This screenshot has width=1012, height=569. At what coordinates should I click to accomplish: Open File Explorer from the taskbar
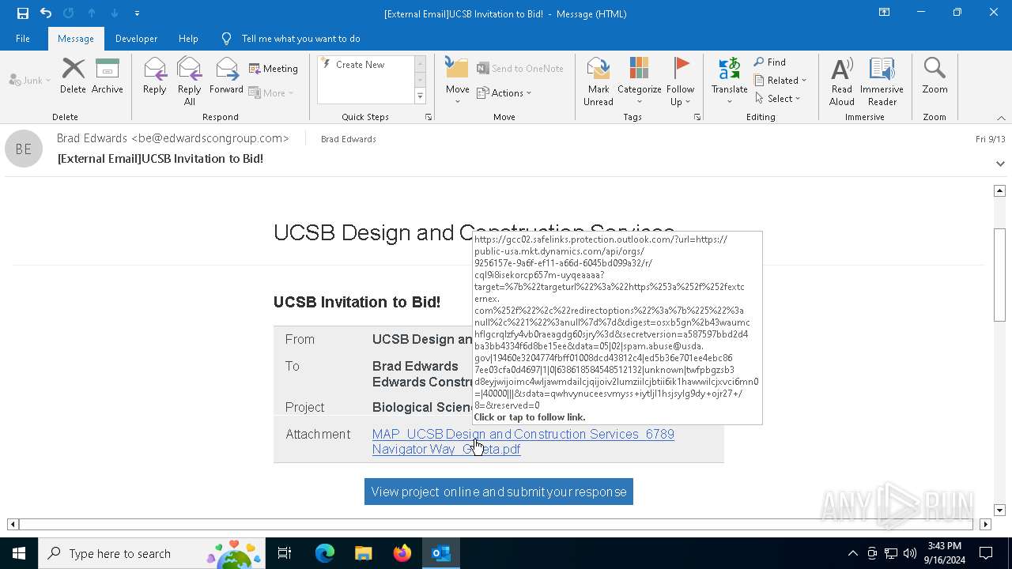pyautogui.click(x=363, y=553)
